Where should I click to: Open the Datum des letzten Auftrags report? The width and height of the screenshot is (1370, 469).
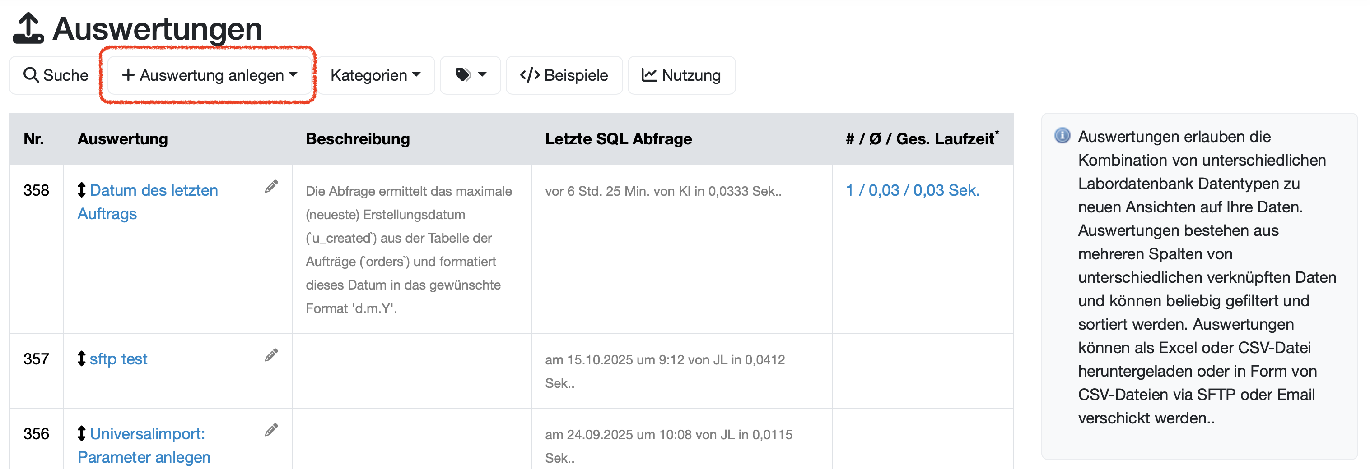[153, 191]
